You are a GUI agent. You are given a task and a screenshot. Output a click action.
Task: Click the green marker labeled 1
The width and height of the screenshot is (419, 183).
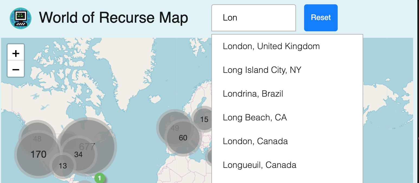point(100,178)
